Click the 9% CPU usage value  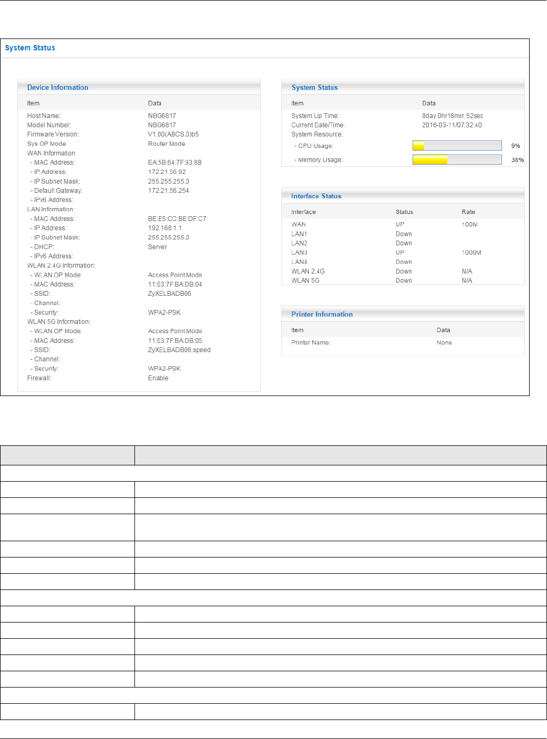pyautogui.click(x=516, y=146)
